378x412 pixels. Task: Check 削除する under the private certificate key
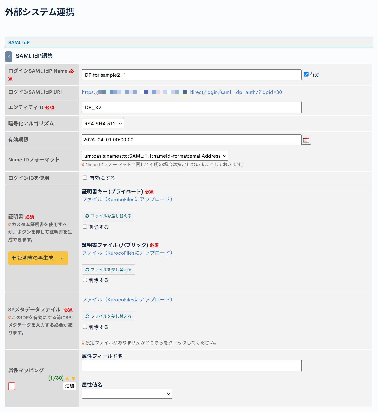click(x=85, y=227)
